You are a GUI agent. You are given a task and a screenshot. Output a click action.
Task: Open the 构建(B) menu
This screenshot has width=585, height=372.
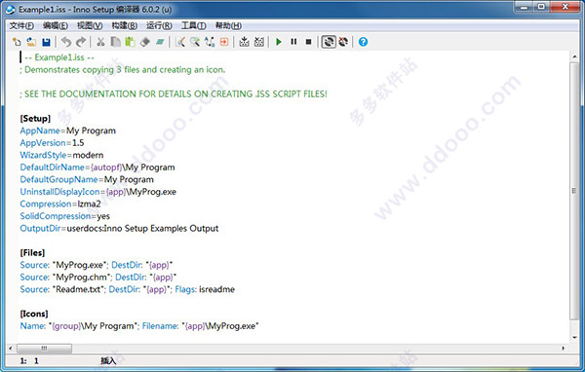click(x=125, y=25)
